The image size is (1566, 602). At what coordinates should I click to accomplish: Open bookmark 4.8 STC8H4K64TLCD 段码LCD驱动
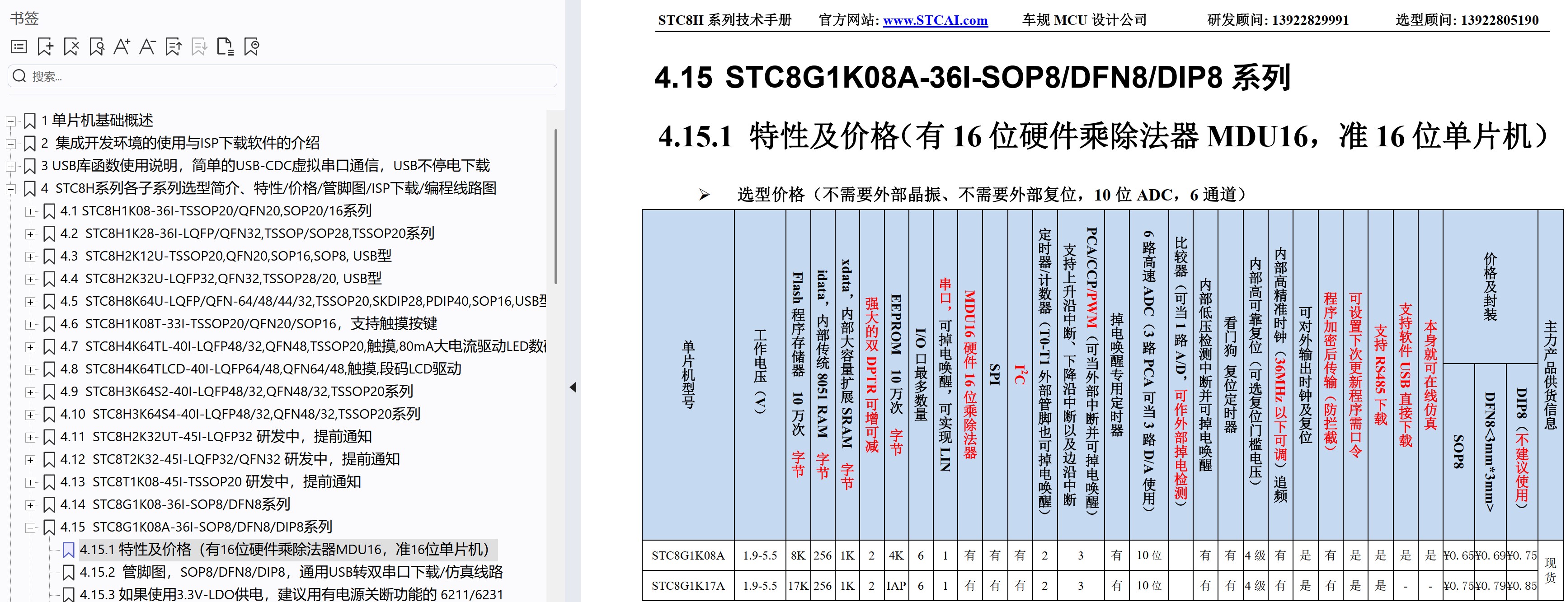coord(261,369)
